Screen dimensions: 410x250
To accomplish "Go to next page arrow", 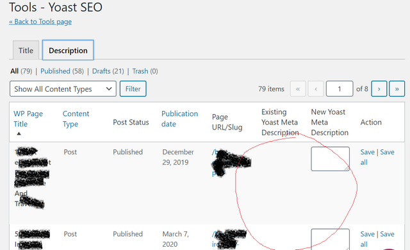I will (379, 89).
